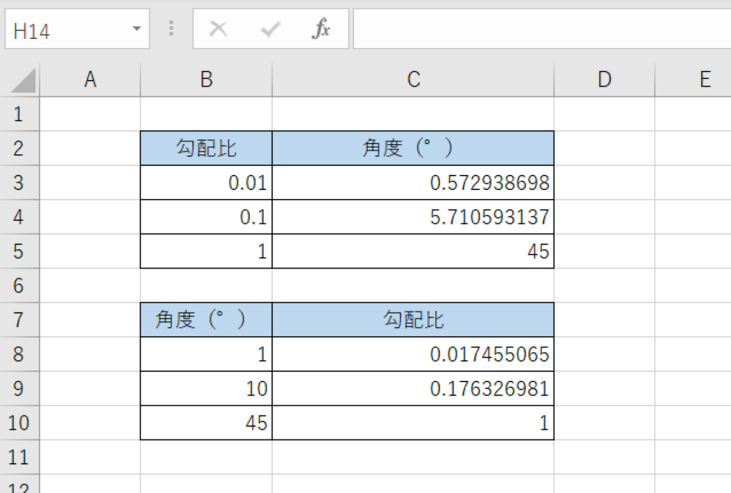The image size is (731, 493).
Task: Click the Enter (checkmark) icon in formula bar
Action: pyautogui.click(x=270, y=29)
